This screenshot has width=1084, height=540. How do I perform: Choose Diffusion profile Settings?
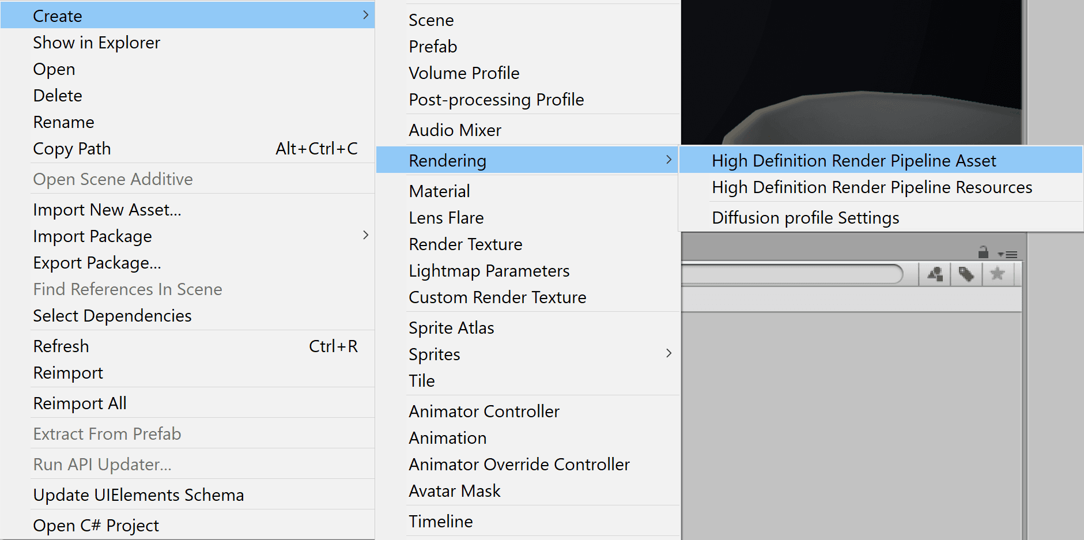point(805,217)
